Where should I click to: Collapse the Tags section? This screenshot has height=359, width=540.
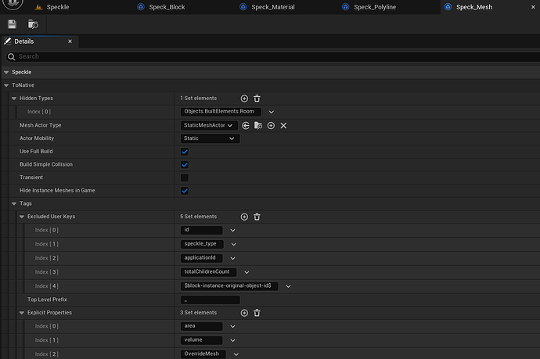(14, 204)
